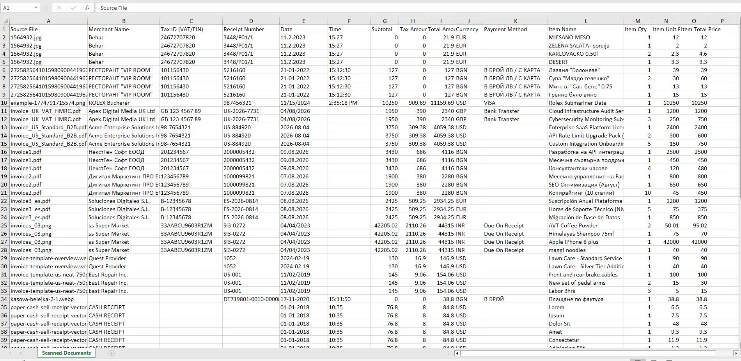Select row 34 header
The height and width of the screenshot is (361, 741).
(5, 299)
